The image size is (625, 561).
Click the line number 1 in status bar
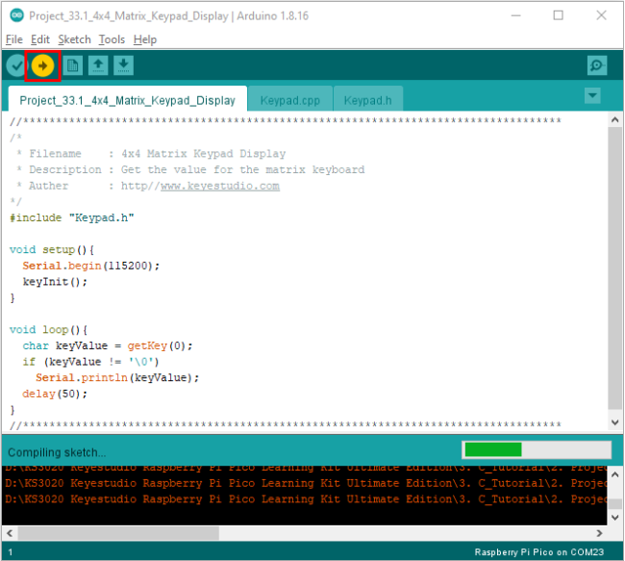11,552
